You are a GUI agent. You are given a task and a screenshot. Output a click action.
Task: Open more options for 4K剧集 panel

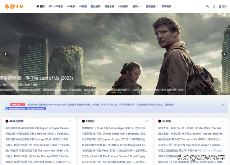coord(223,121)
